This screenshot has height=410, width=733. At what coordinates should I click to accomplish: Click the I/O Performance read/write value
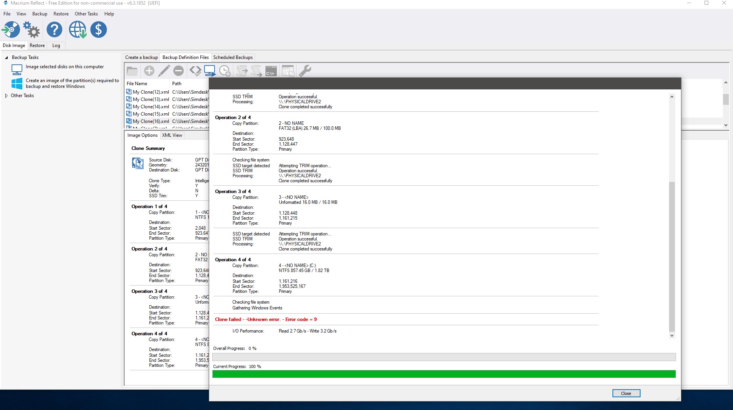pyautogui.click(x=307, y=331)
